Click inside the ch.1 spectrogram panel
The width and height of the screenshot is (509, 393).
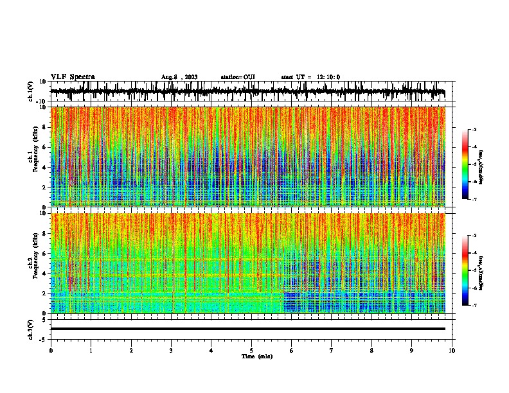pos(247,157)
